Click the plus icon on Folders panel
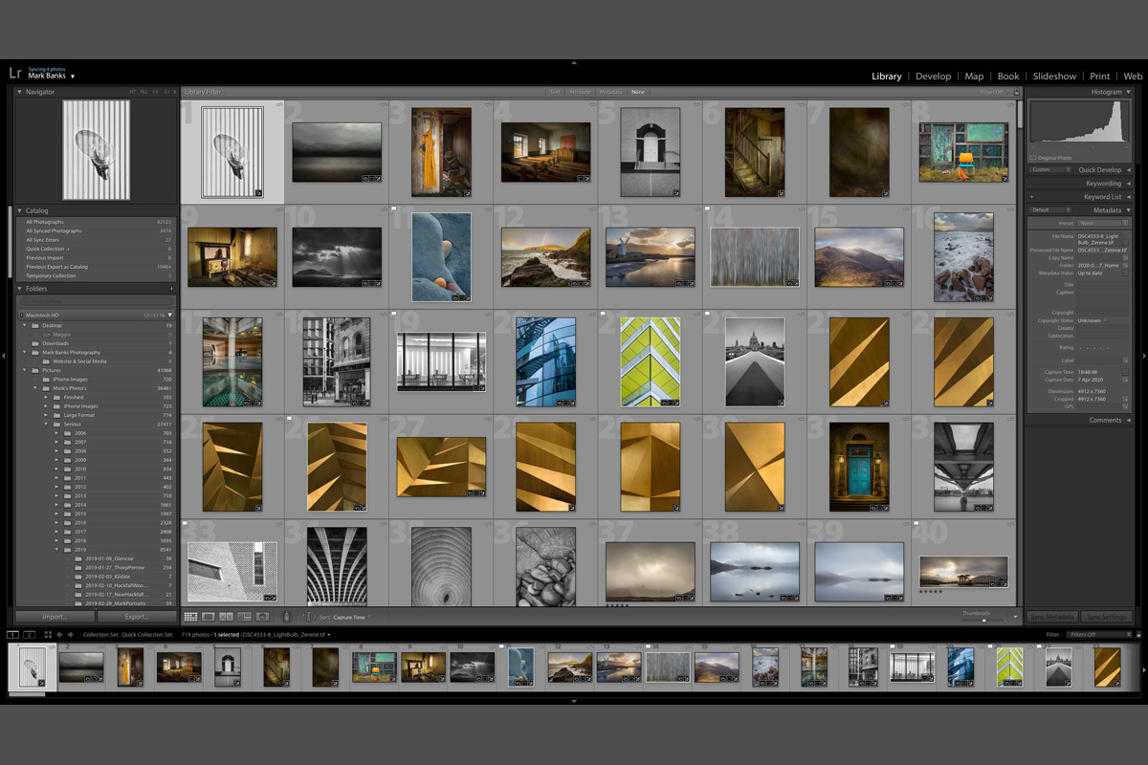 [x=171, y=288]
